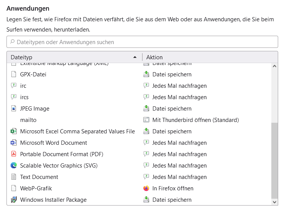Click the Firefox icon in WebP-Grafik action

coord(146,188)
